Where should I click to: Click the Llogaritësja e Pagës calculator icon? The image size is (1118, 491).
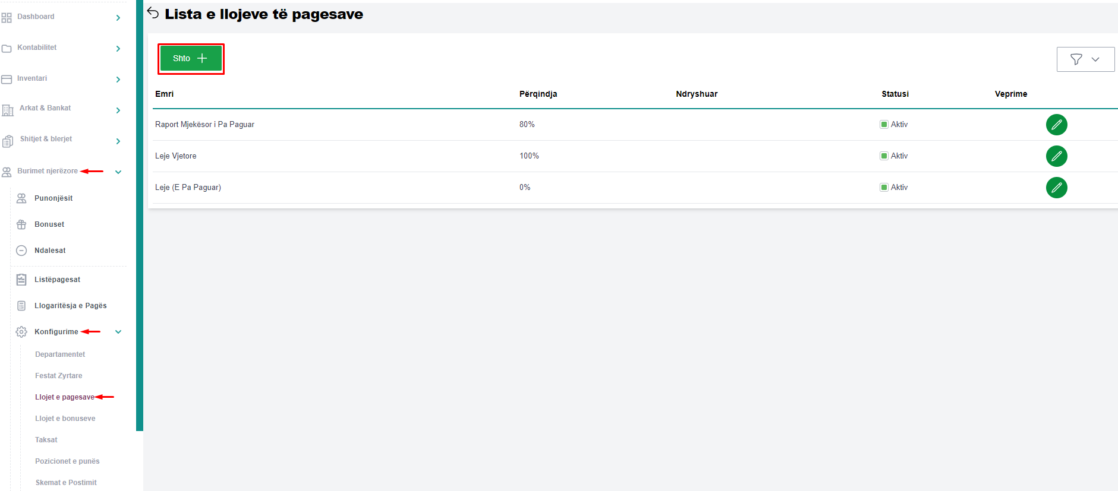pos(21,306)
